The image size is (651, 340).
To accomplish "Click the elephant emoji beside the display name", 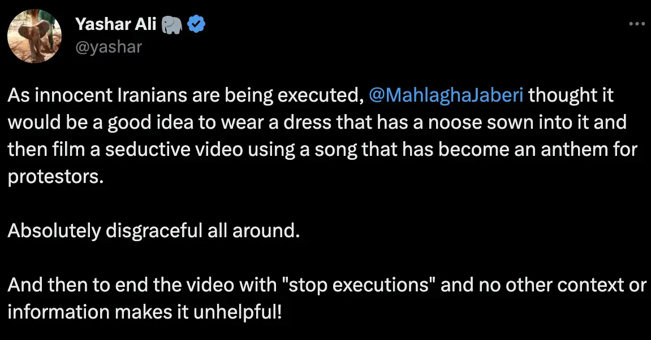I will tap(171, 24).
